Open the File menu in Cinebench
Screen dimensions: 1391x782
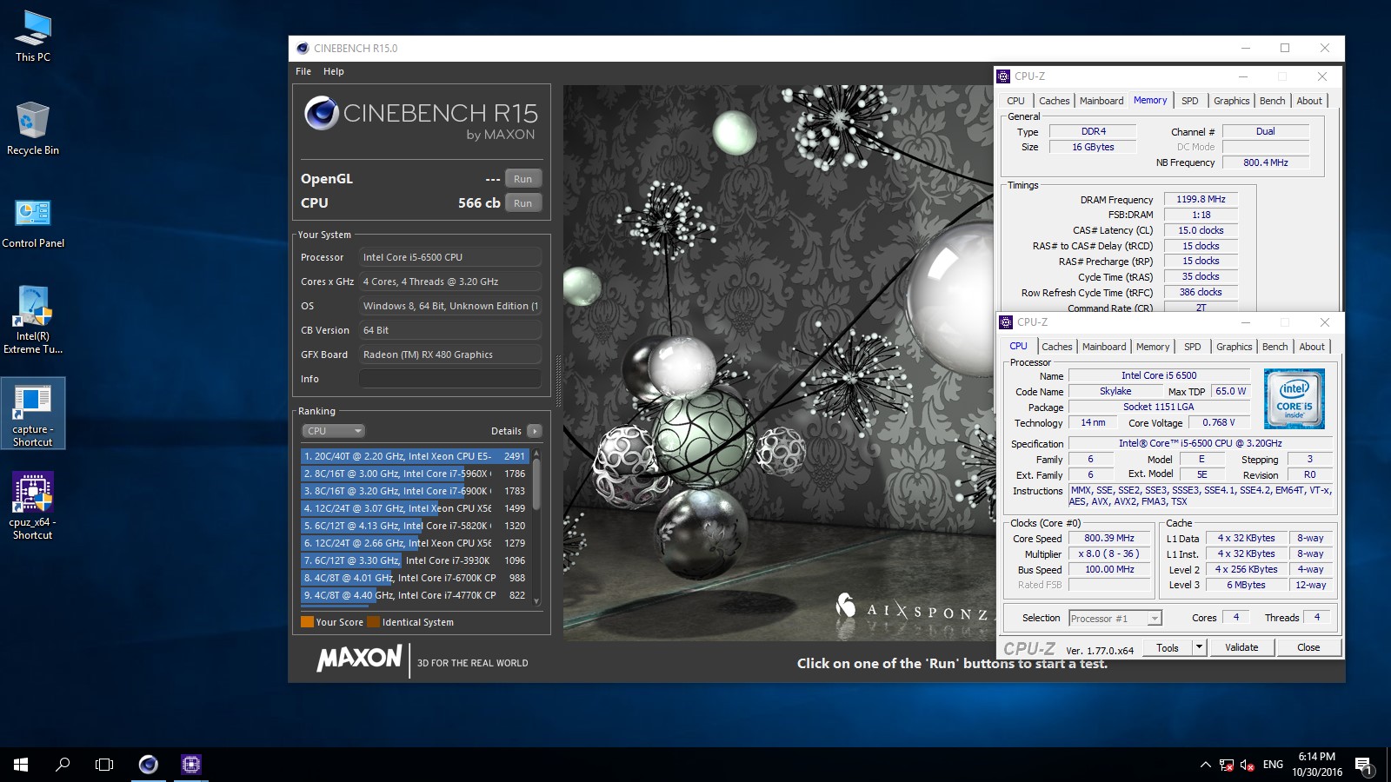pos(303,71)
